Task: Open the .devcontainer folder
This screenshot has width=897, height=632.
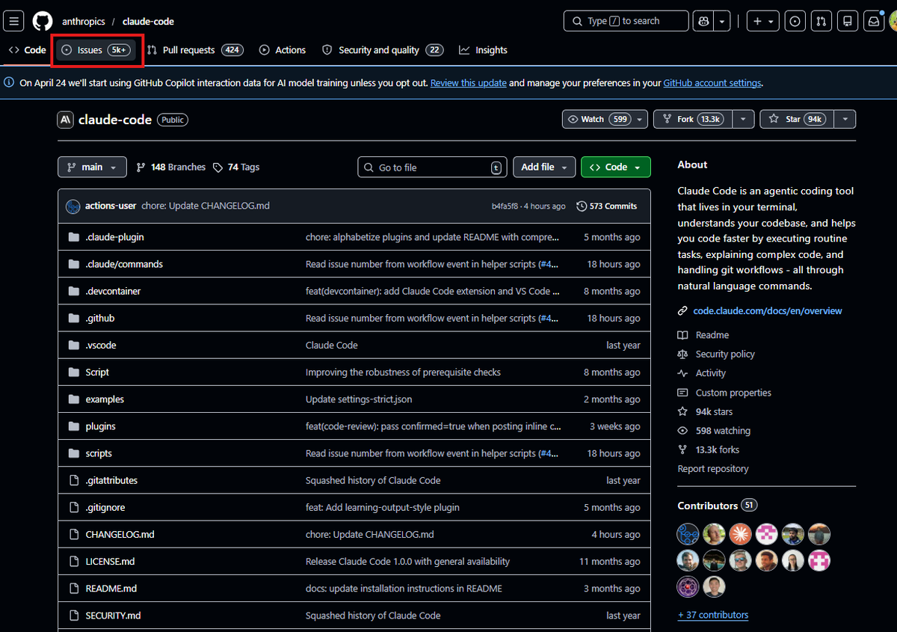Action: (x=113, y=291)
